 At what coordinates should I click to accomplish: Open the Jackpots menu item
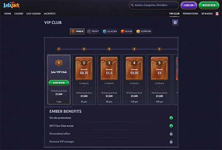click(x=50, y=14)
